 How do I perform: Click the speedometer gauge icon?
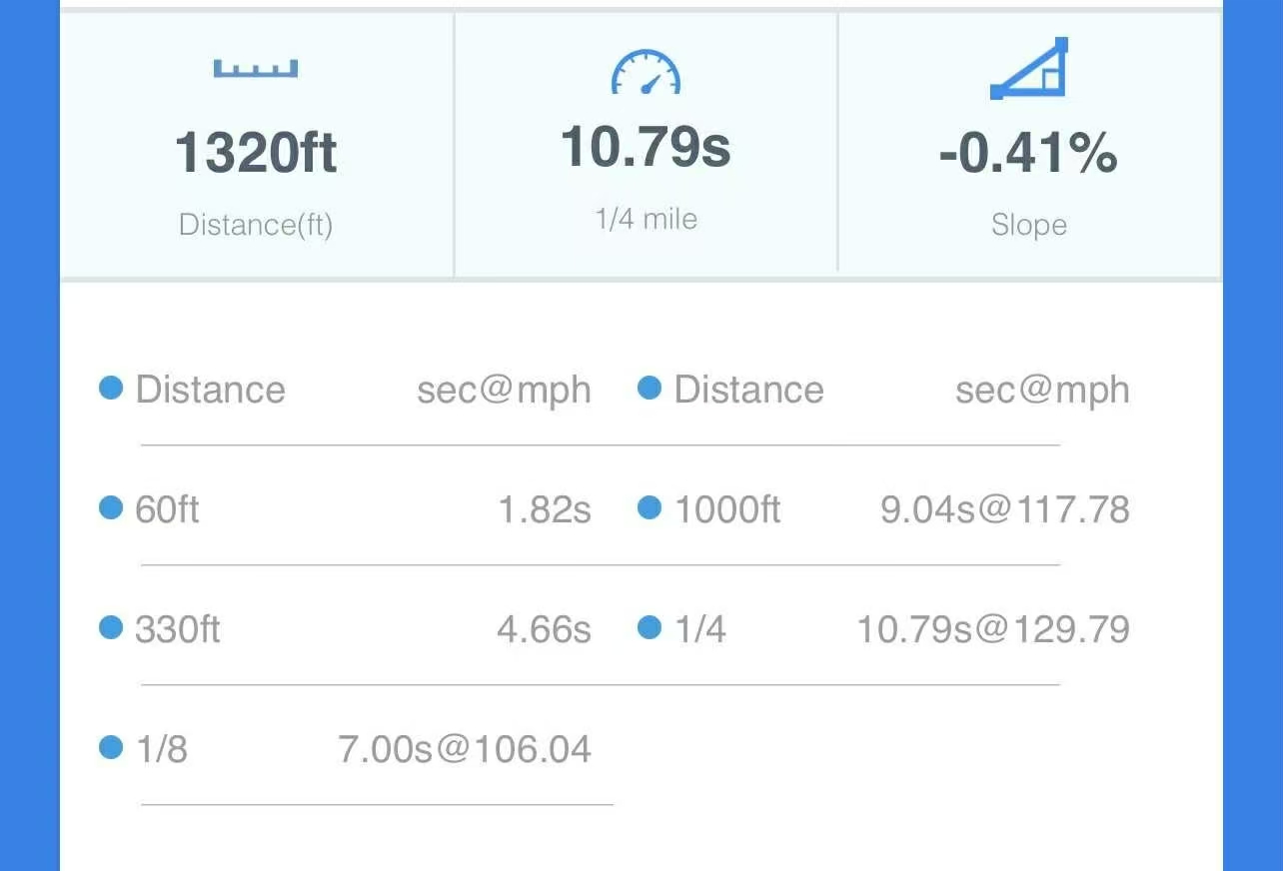pos(645,73)
